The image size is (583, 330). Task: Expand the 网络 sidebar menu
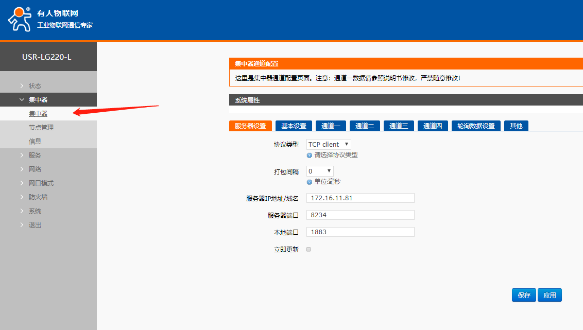35,169
